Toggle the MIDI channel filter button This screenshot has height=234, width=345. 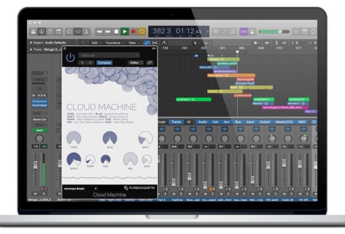[x=302, y=122]
